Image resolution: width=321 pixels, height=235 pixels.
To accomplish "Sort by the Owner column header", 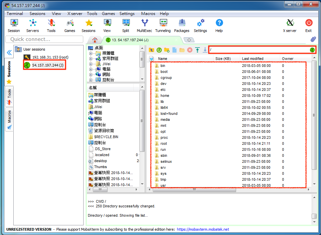I will pos(288,59).
